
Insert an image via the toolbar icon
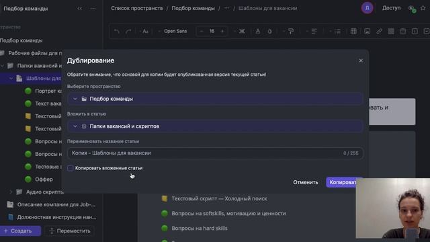(368, 32)
